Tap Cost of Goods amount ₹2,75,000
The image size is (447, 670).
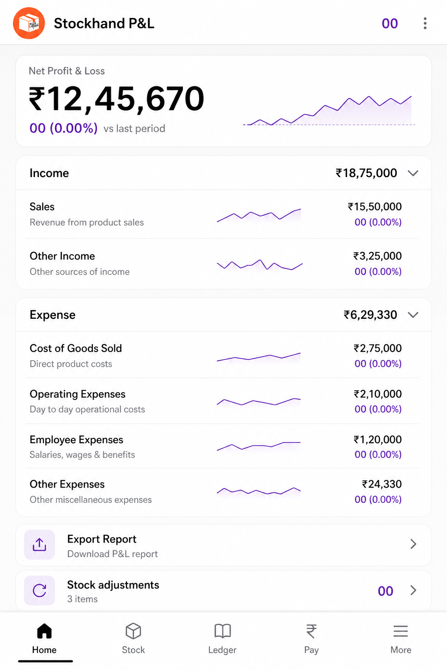377,349
